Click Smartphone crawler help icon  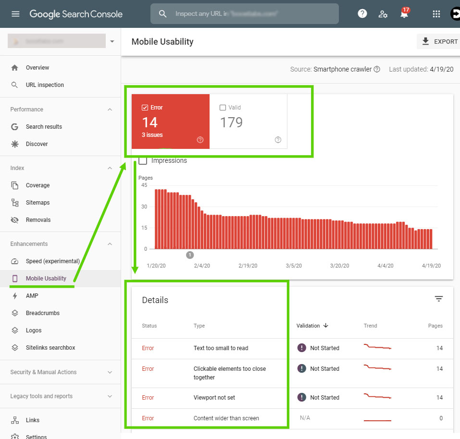pos(377,69)
